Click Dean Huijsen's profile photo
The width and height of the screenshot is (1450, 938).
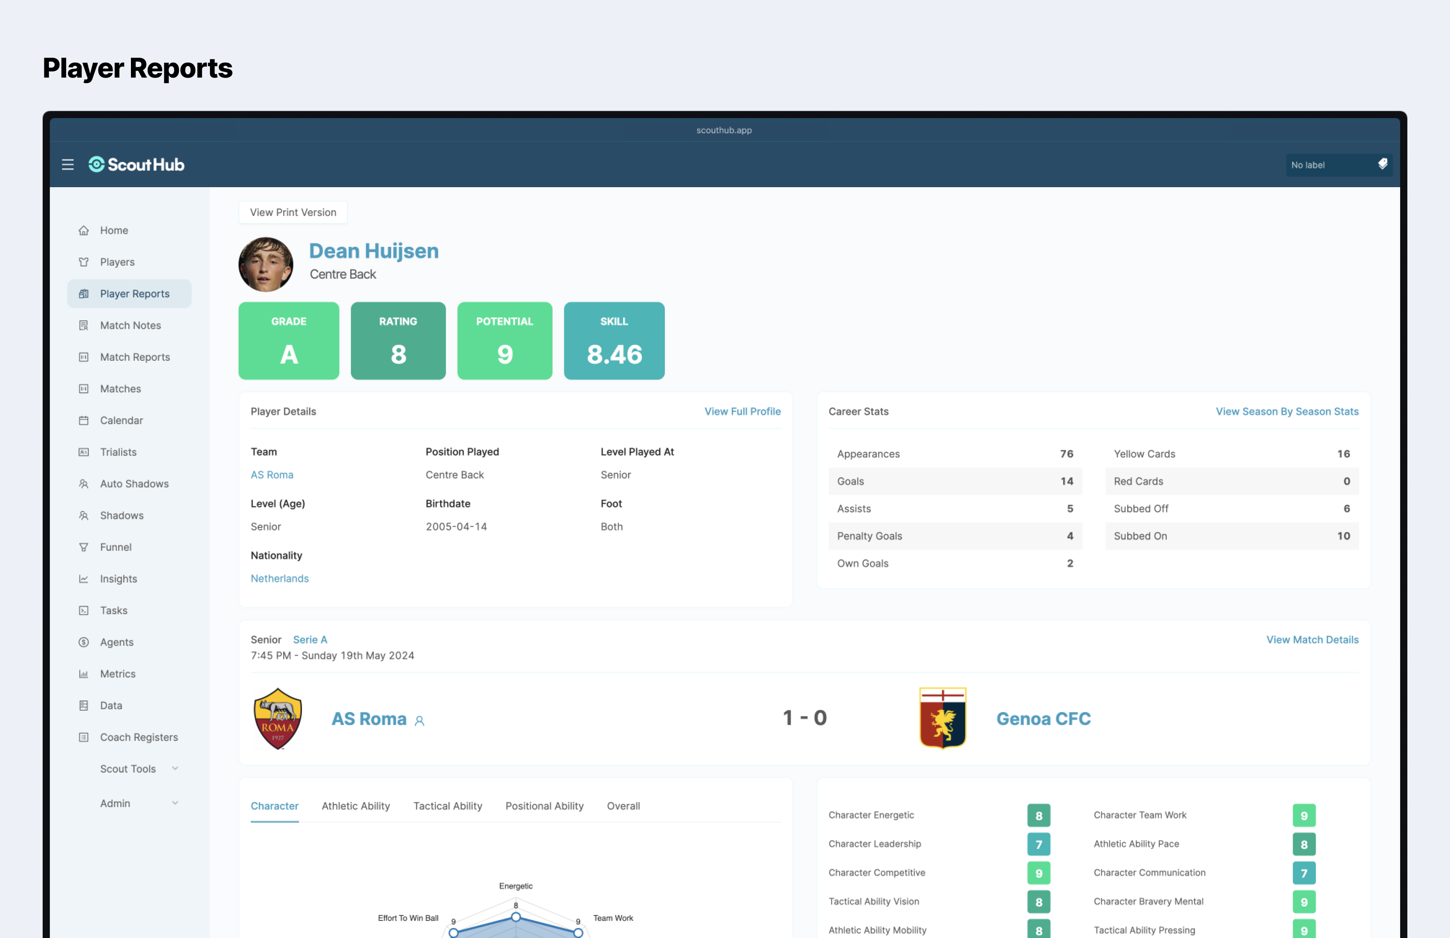tap(266, 264)
